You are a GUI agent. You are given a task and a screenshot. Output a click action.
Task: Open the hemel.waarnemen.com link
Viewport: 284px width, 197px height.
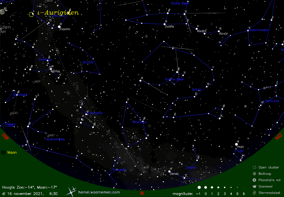click(x=99, y=192)
